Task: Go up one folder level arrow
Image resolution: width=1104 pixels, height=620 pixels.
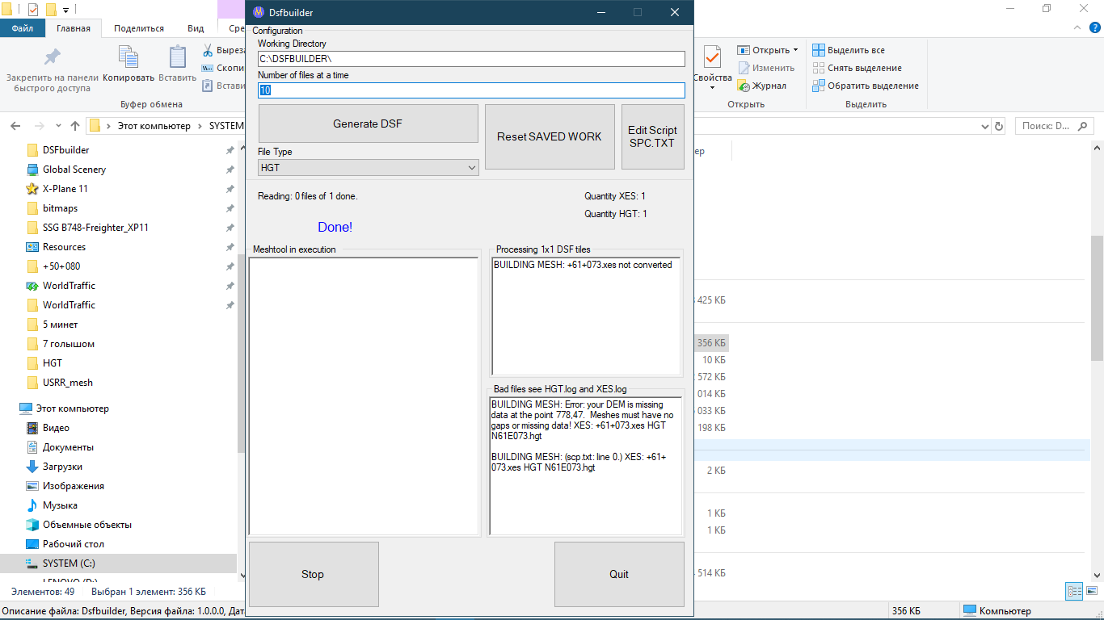Action: point(75,126)
